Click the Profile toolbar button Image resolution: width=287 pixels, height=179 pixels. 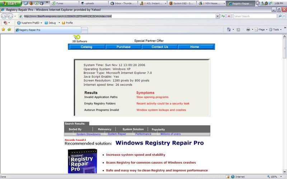(x=67, y=23)
